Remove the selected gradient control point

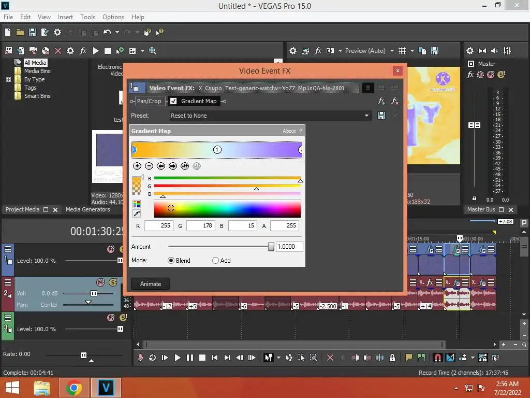(149, 166)
